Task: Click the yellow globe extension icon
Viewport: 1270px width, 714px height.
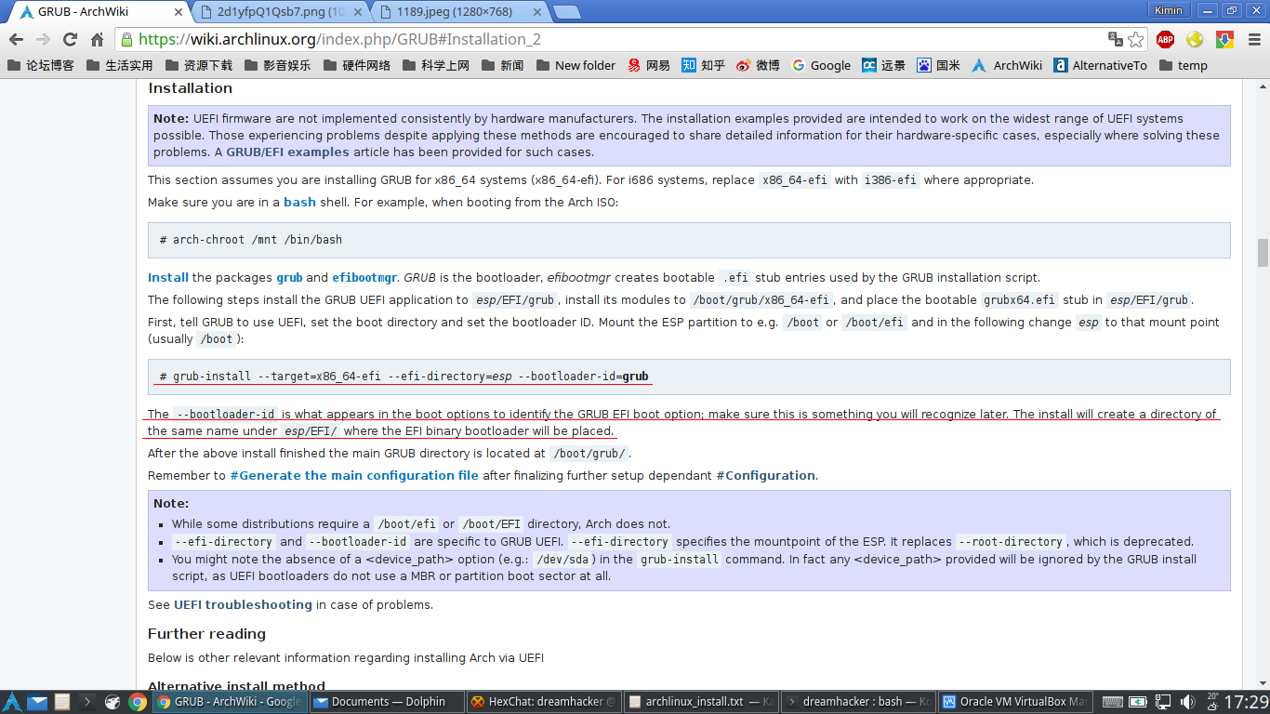Action: coord(1195,39)
